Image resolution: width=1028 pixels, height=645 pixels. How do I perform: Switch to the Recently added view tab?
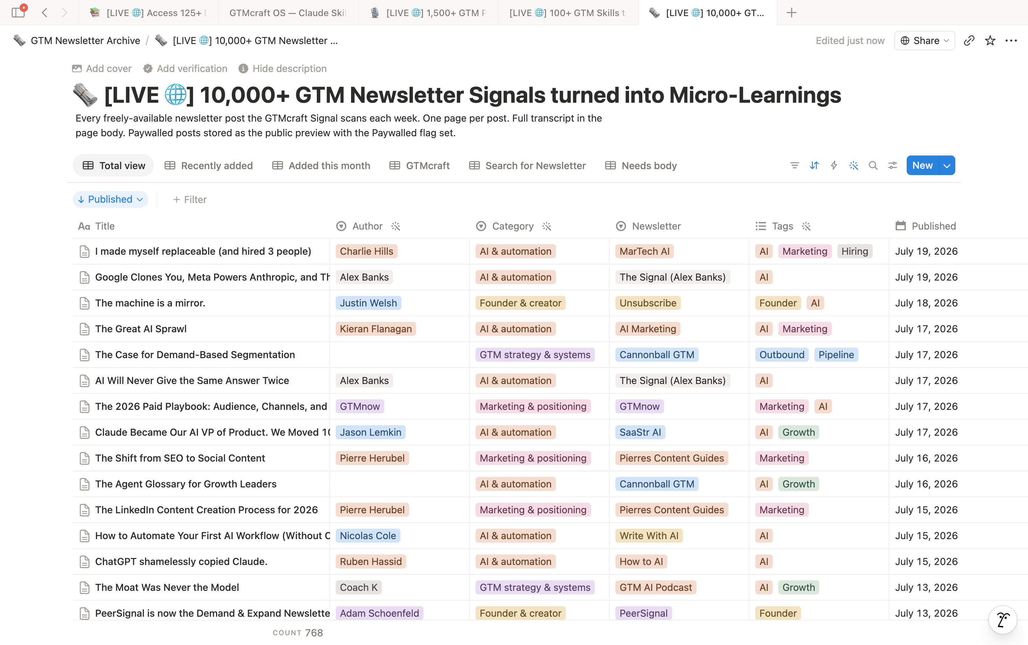tap(209, 166)
